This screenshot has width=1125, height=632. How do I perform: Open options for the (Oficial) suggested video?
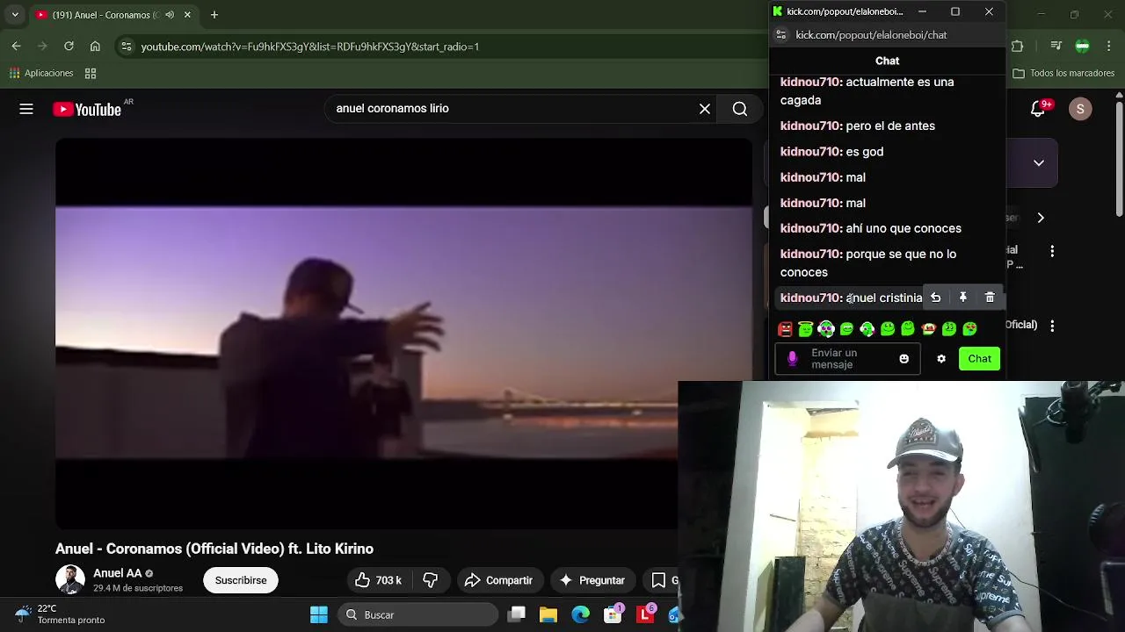1052,326
